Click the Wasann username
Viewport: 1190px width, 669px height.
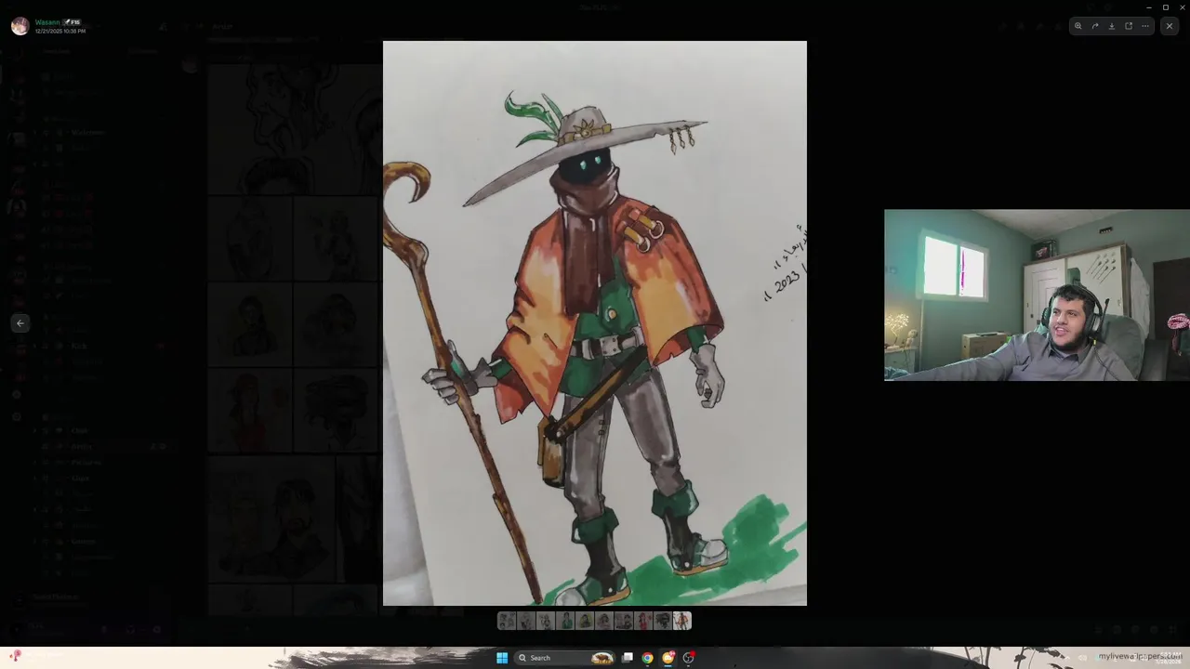pyautogui.click(x=47, y=22)
